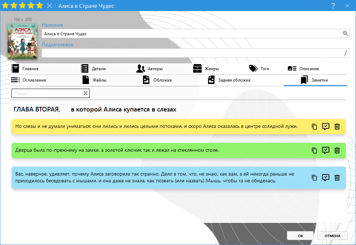Open the comment editor for the yellow note

pos(325,126)
